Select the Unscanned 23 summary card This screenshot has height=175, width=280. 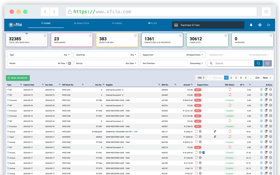coord(72,40)
